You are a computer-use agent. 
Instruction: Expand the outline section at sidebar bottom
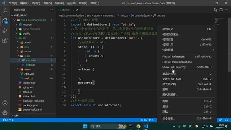(12, 116)
